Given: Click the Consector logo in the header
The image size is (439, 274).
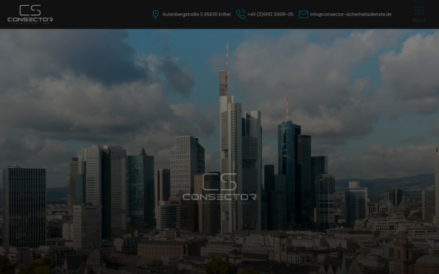Looking at the screenshot, I should (30, 14).
